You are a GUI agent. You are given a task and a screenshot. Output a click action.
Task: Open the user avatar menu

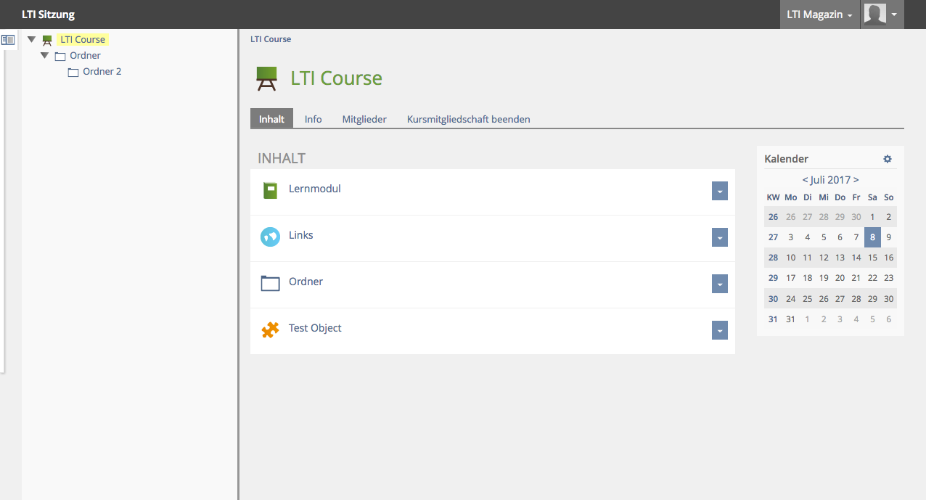point(882,15)
